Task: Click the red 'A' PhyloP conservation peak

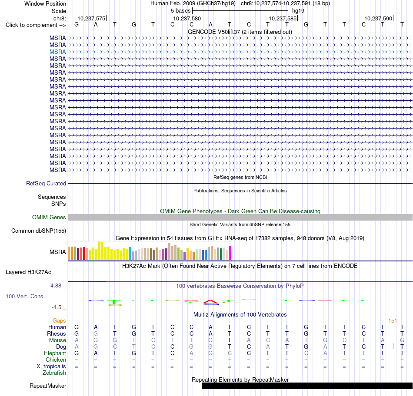Action: [x=211, y=302]
